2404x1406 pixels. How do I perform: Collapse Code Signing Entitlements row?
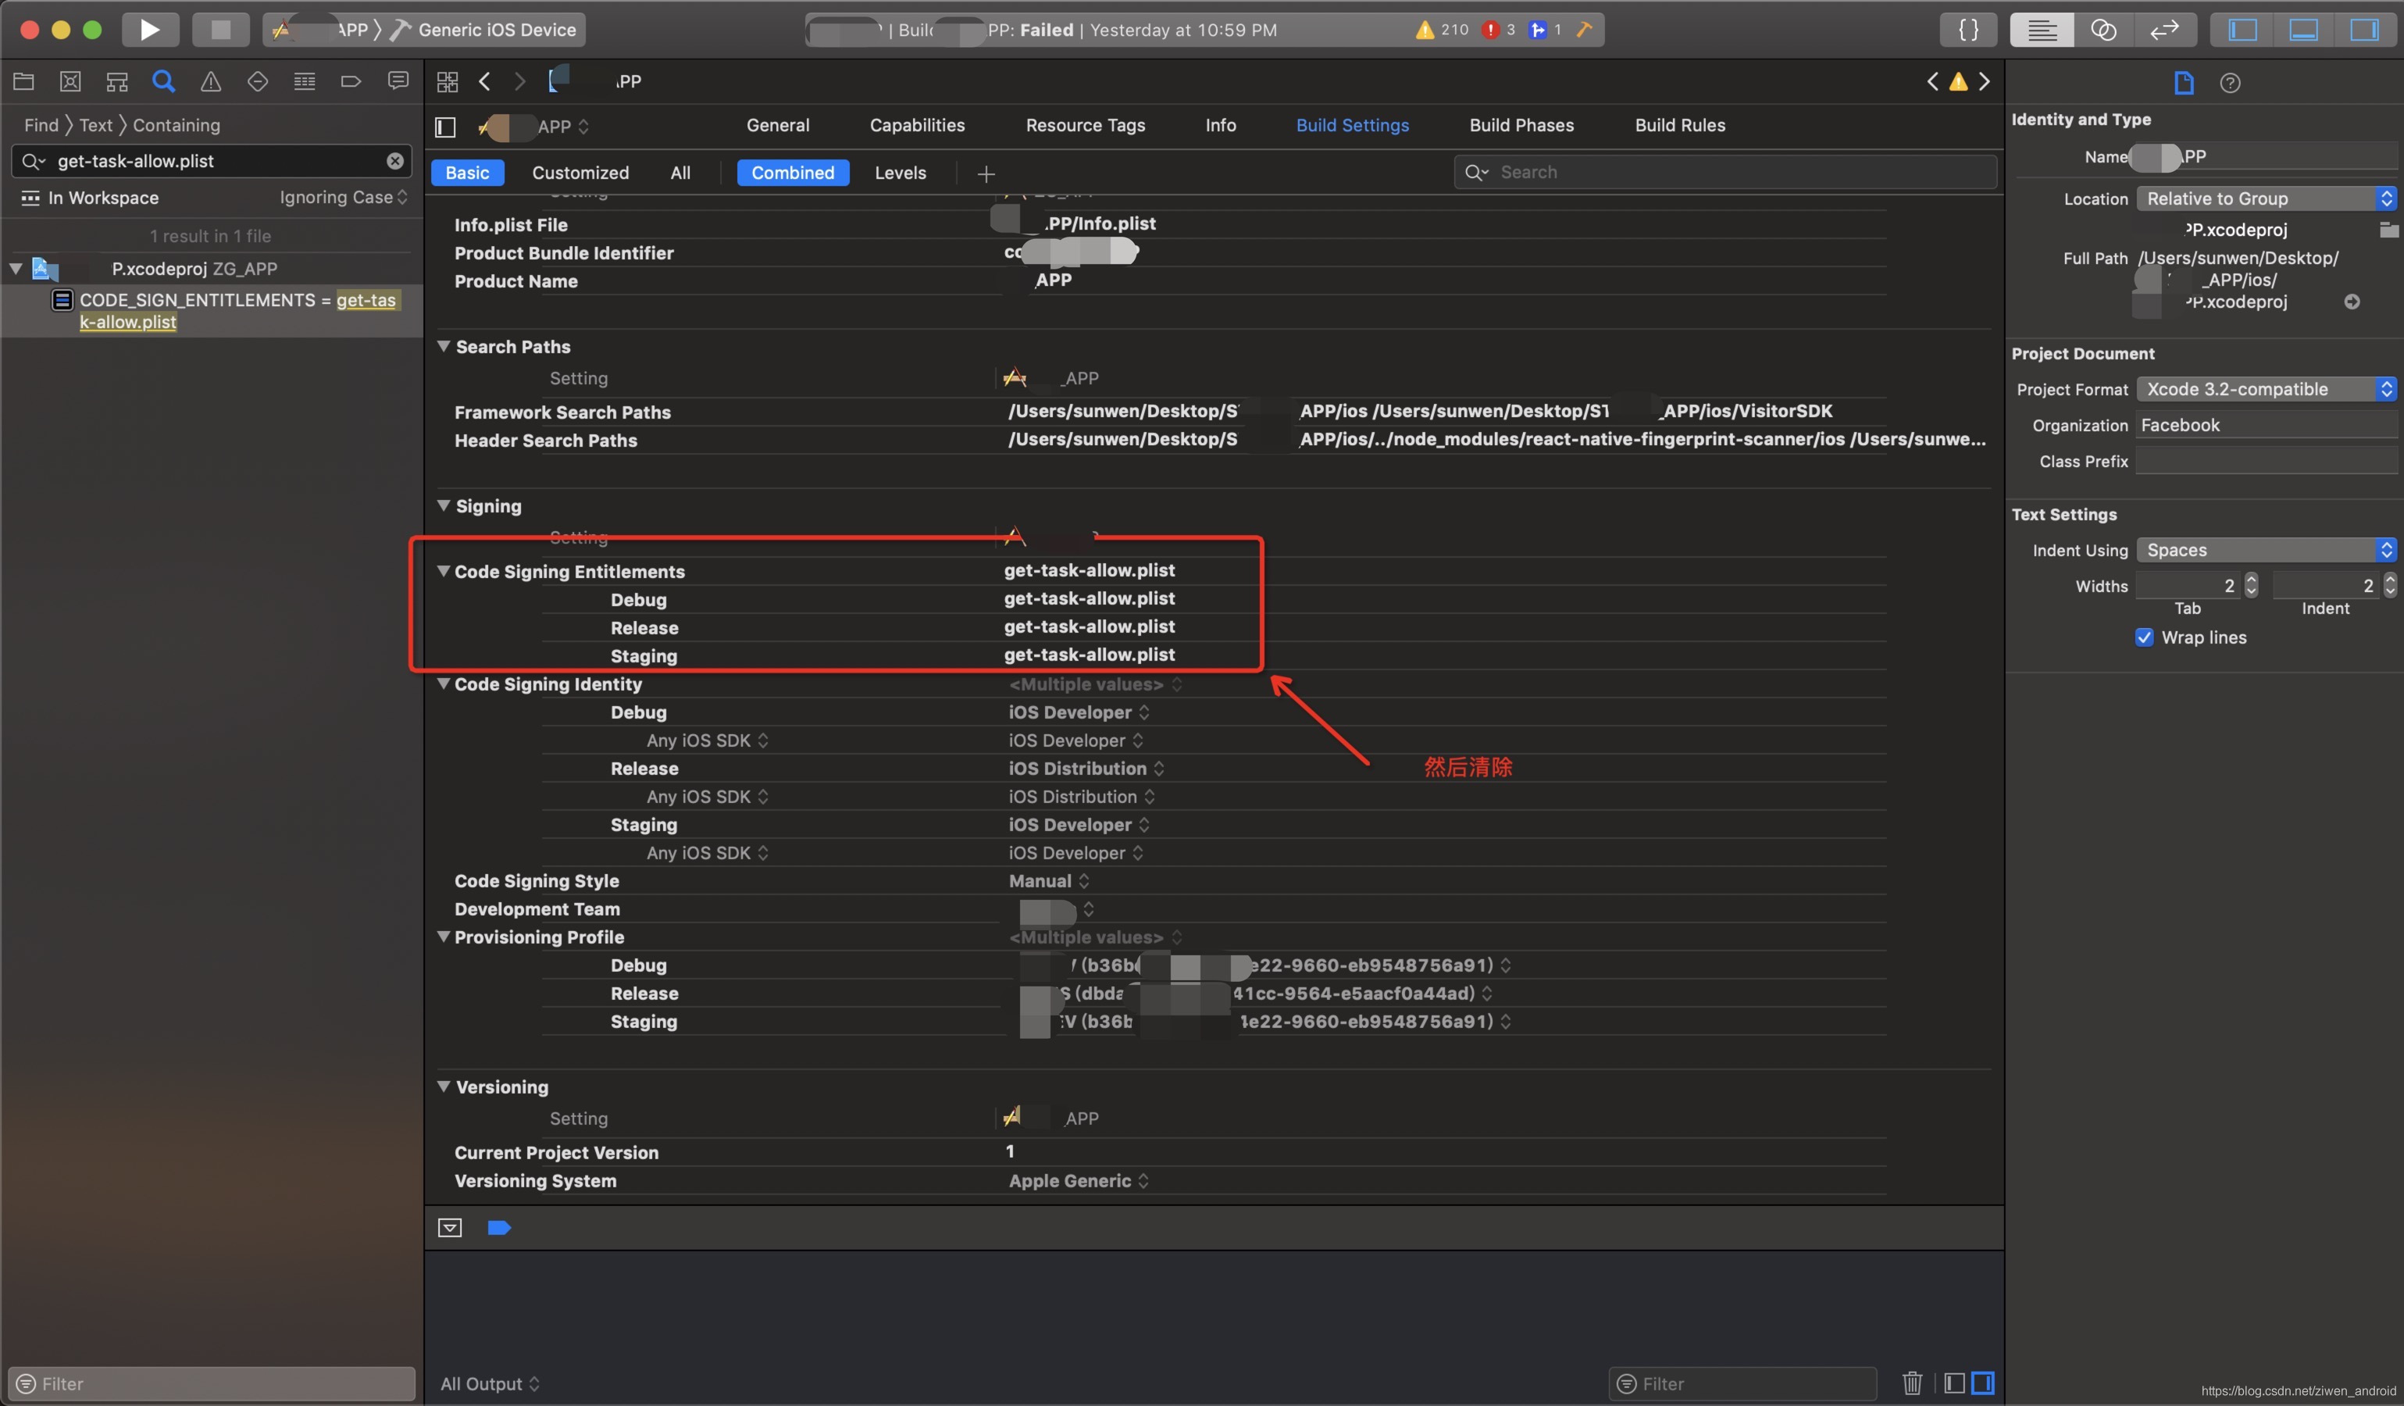(444, 570)
